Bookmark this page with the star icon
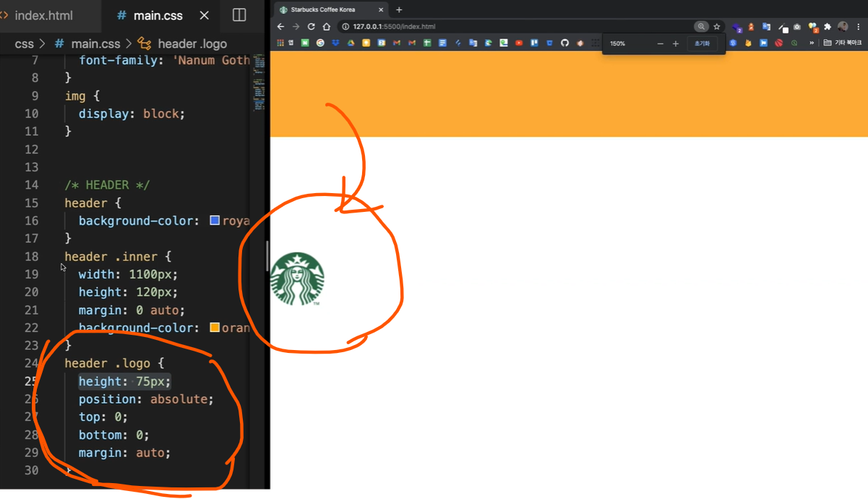868x499 pixels. tap(716, 27)
